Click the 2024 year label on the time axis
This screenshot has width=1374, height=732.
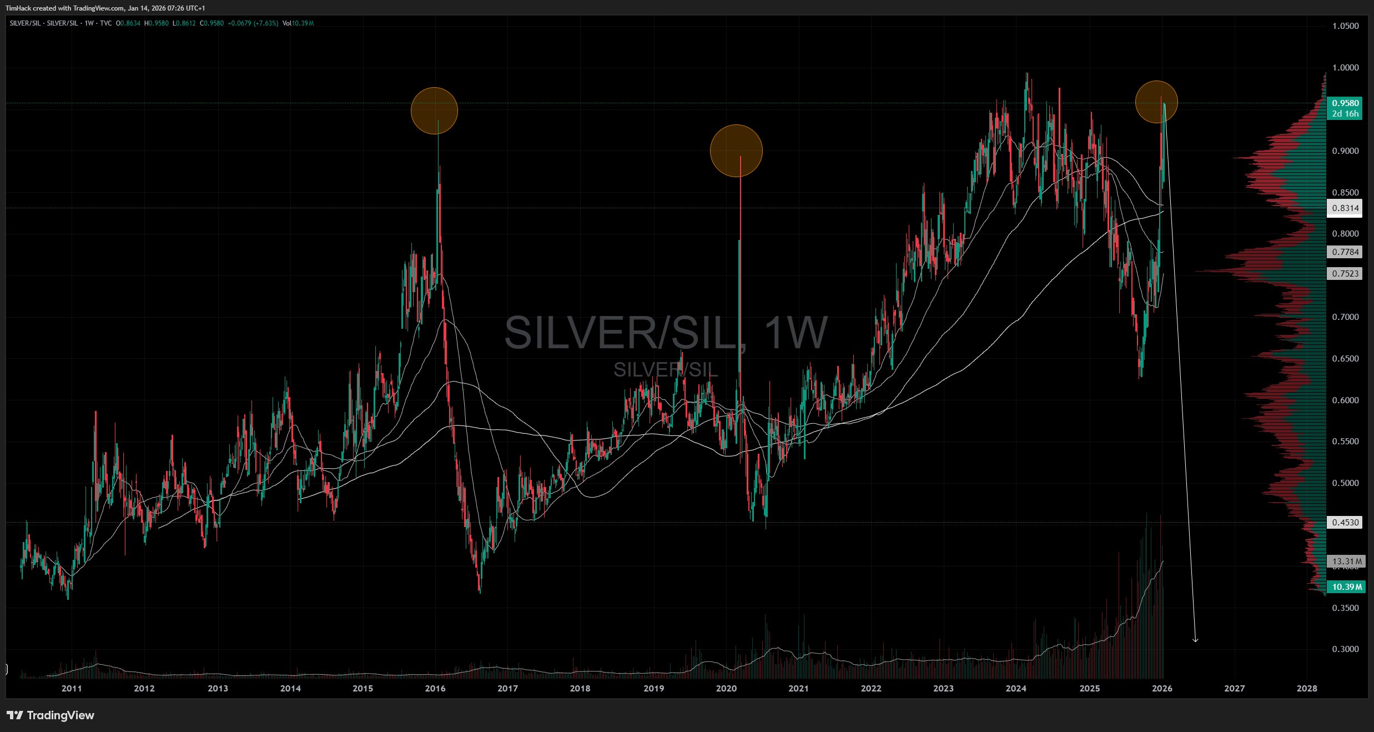(x=1015, y=688)
